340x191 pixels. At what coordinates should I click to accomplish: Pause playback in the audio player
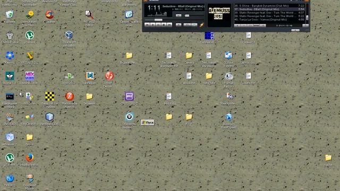(x=158, y=25)
